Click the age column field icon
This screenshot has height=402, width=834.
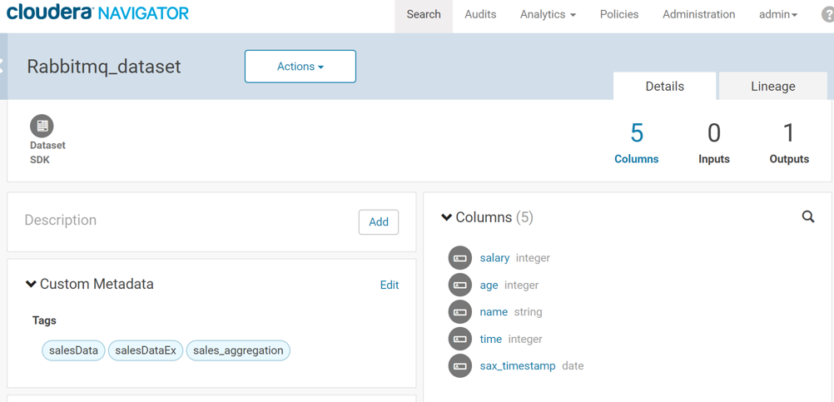point(459,285)
